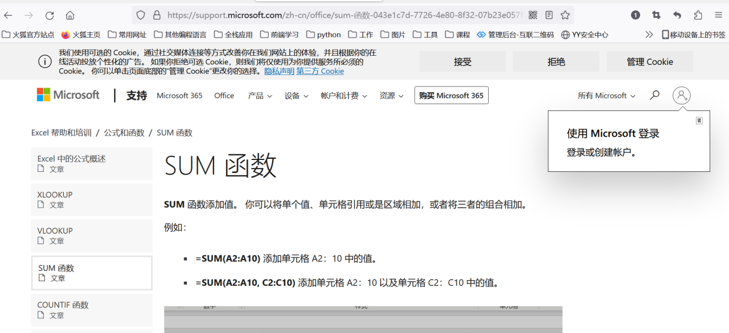The width and height of the screenshot is (729, 333).
Task: Open the python bookmark folder
Action: 323,35
